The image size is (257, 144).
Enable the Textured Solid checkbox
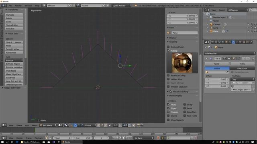[168, 47]
